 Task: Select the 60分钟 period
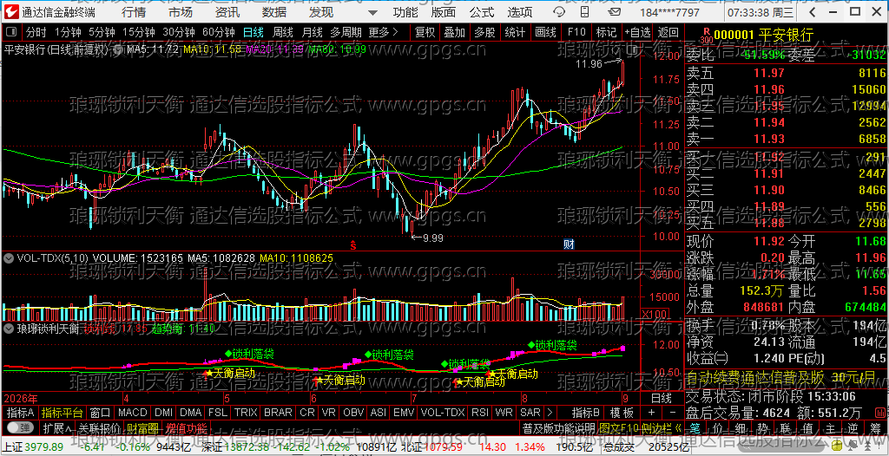tap(218, 32)
